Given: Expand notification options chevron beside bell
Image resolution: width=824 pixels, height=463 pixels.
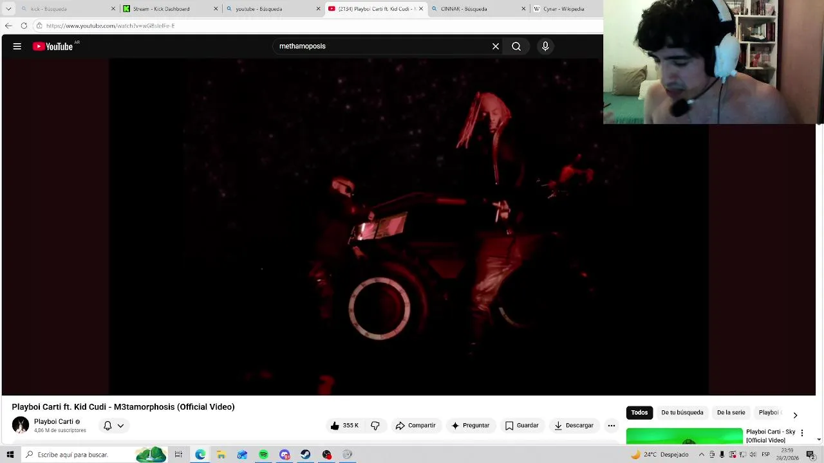Looking at the screenshot, I should coord(120,426).
